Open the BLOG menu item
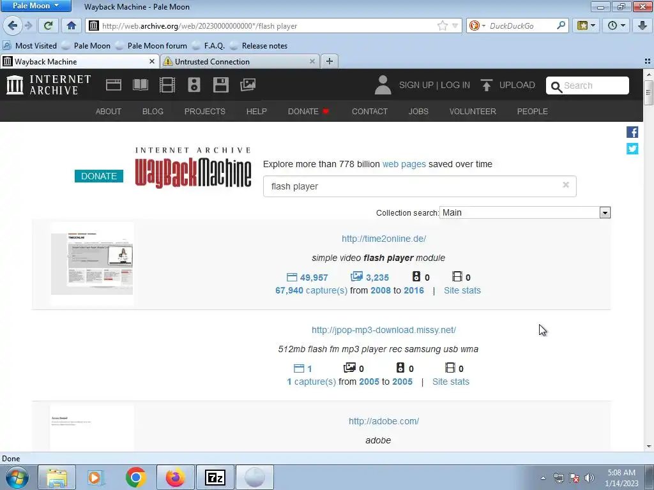 click(153, 111)
